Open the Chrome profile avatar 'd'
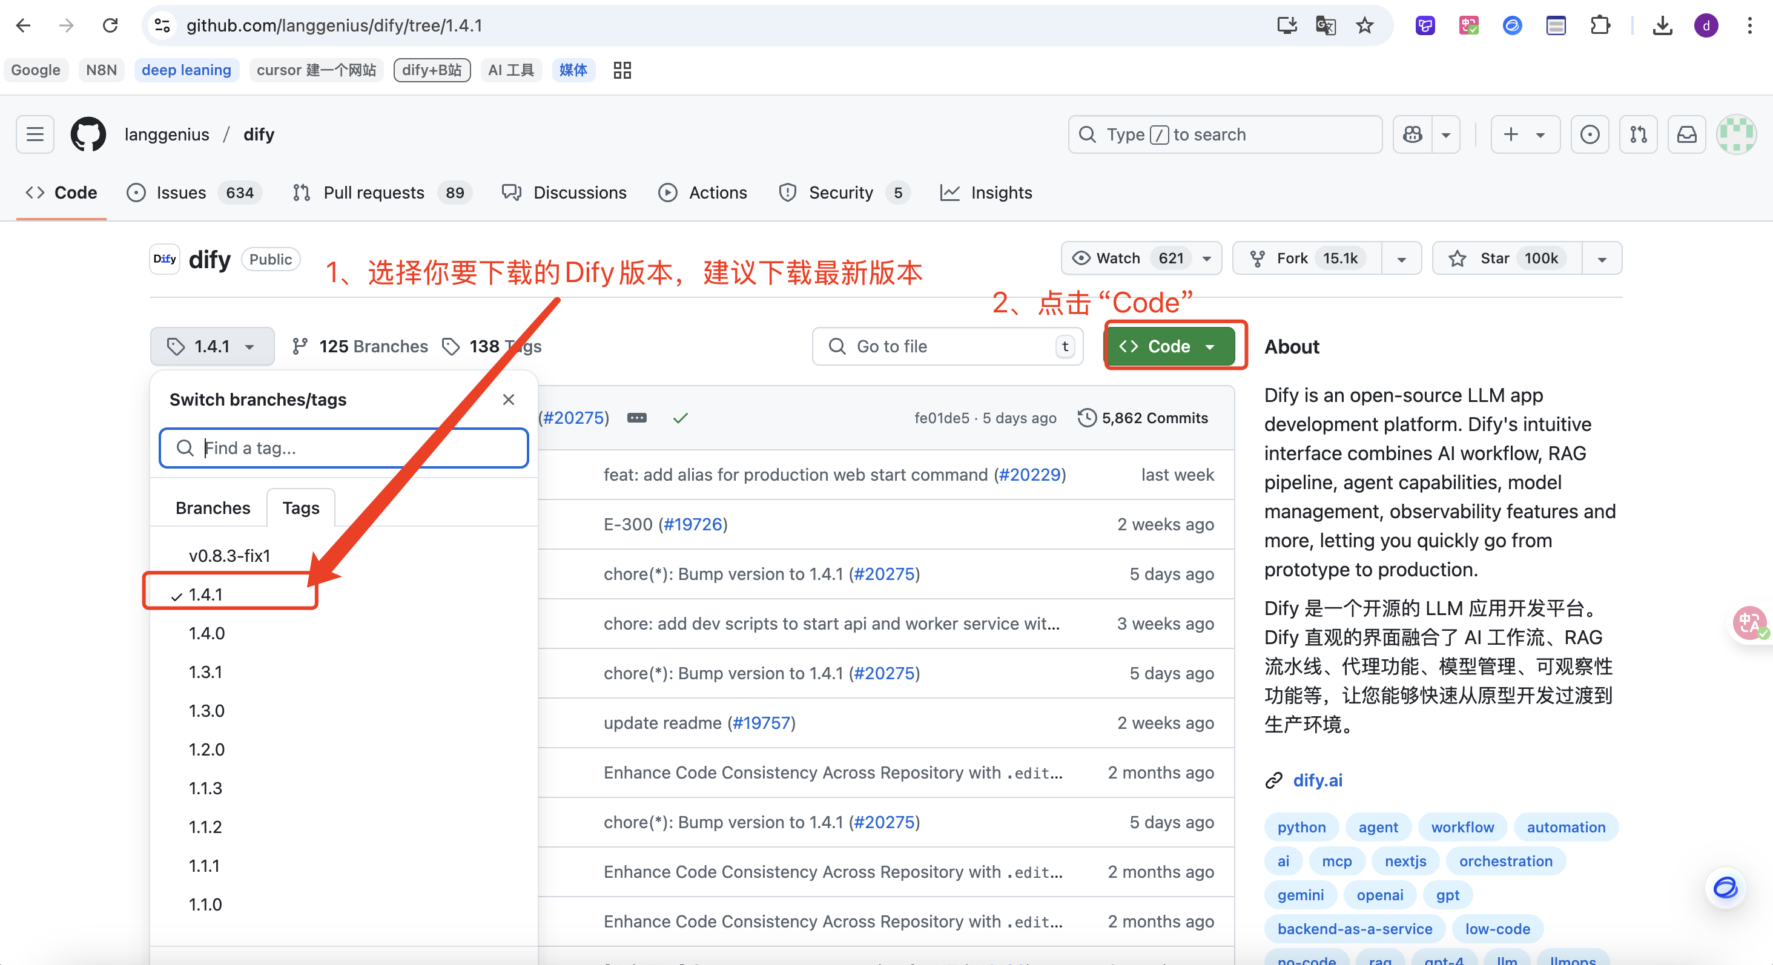The height and width of the screenshot is (965, 1773). pyautogui.click(x=1706, y=25)
